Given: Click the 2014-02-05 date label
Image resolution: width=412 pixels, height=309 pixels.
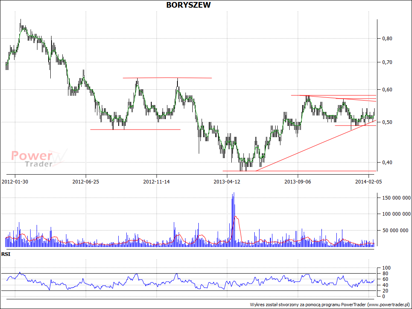Looking at the screenshot, I should point(369,181).
